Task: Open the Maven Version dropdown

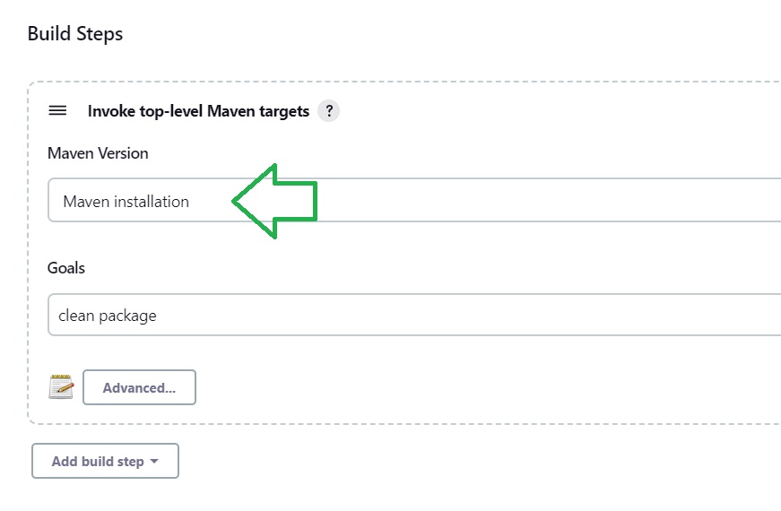Action: [x=414, y=200]
